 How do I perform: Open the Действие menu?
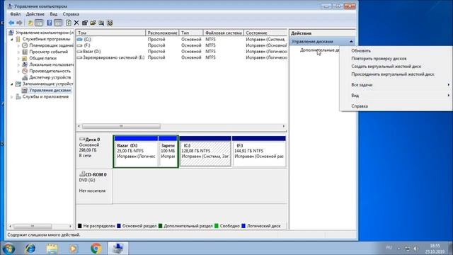35,14
